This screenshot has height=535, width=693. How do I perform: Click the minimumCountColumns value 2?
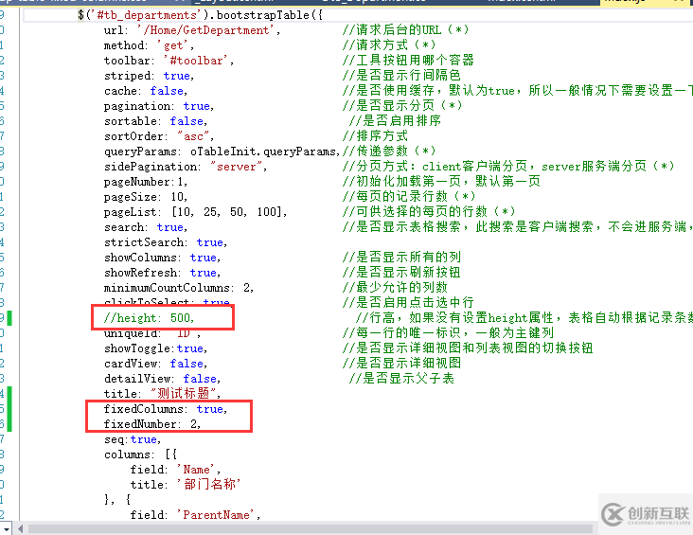pyautogui.click(x=246, y=288)
